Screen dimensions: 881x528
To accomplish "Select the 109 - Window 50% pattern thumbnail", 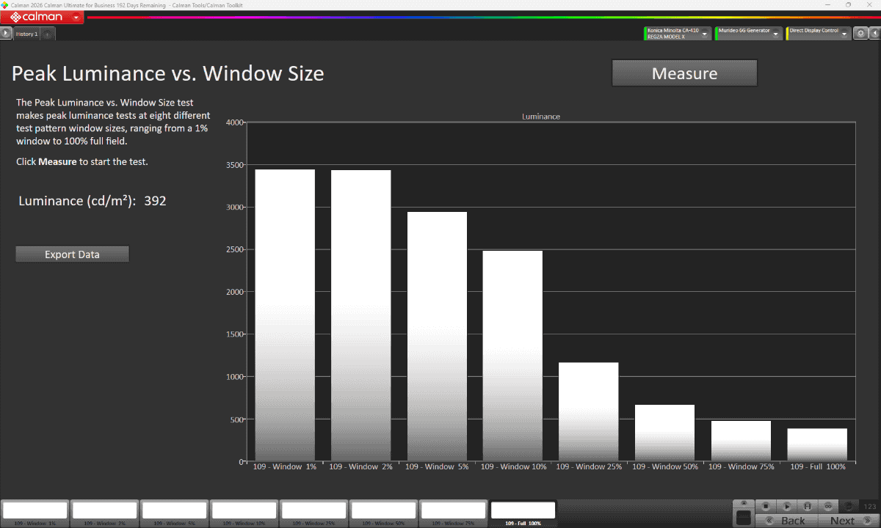I will tap(383, 513).
